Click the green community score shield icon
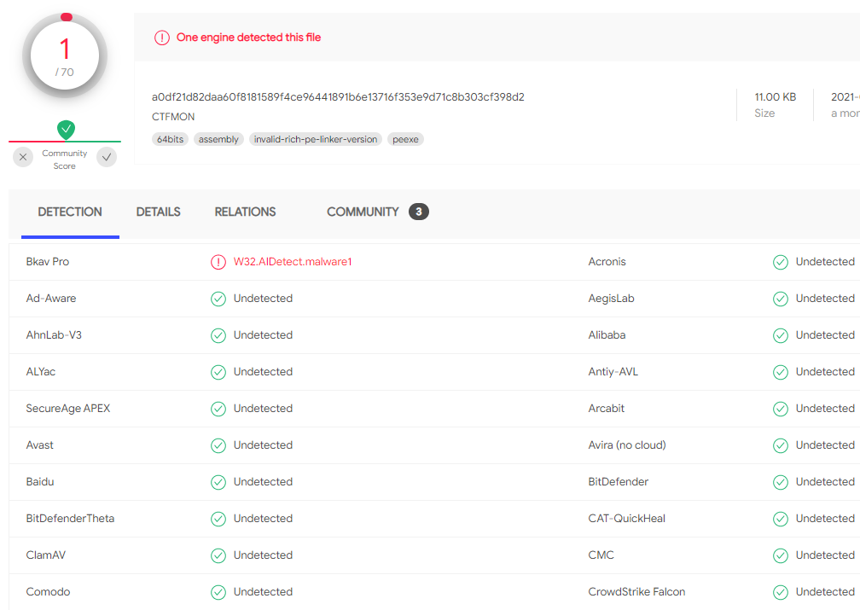The image size is (860, 610). click(x=66, y=130)
